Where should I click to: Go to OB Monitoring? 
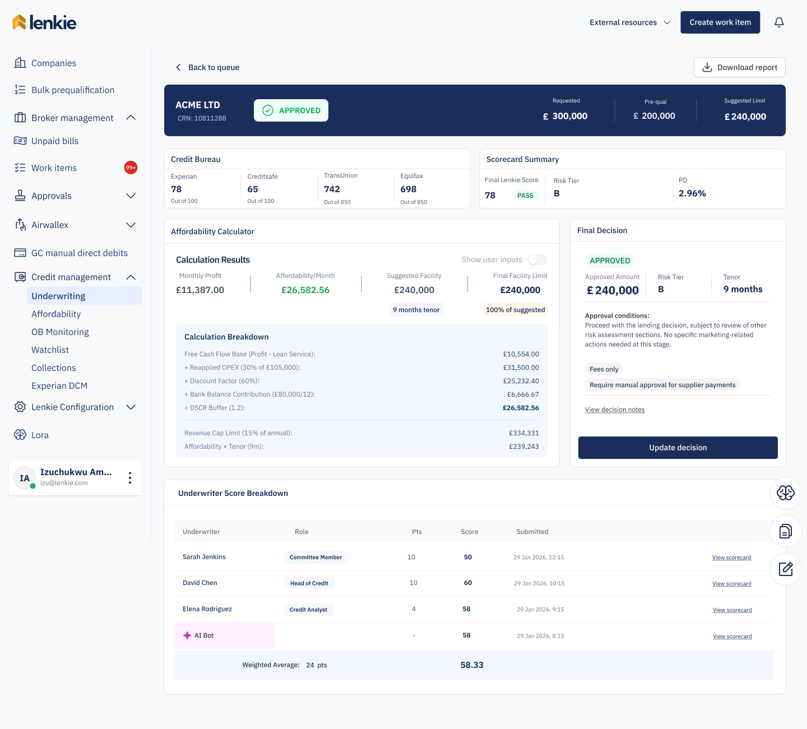pos(60,332)
